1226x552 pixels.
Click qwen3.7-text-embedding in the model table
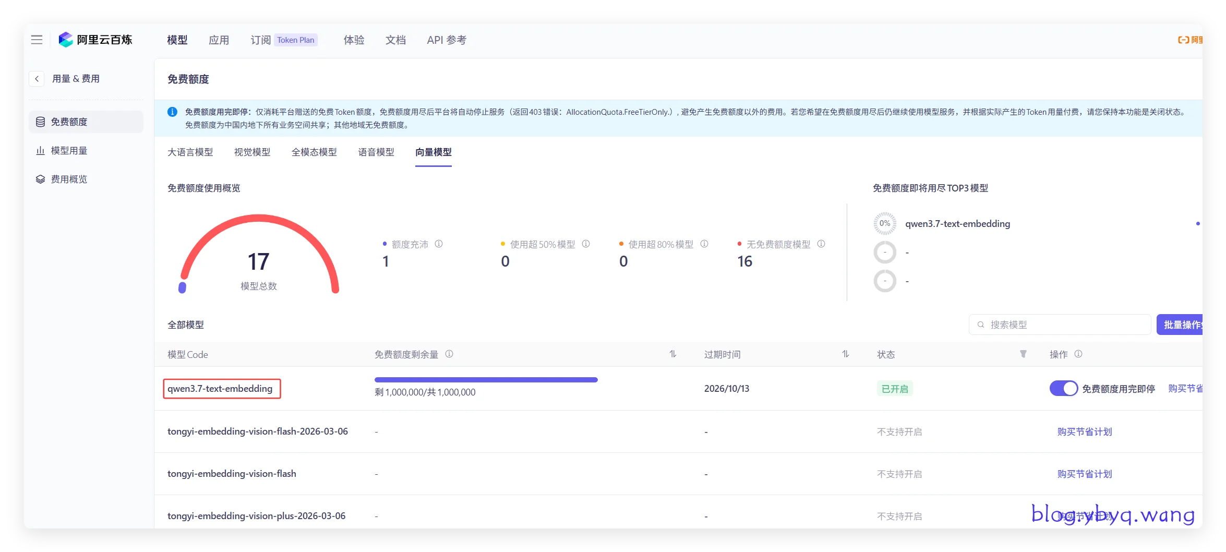220,389
